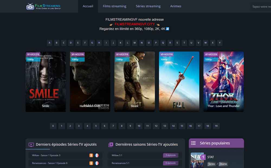The height and width of the screenshot is (168, 271).
Task: Click VF+VOSTFR badge on Fall poster
Action: click(x=167, y=55)
